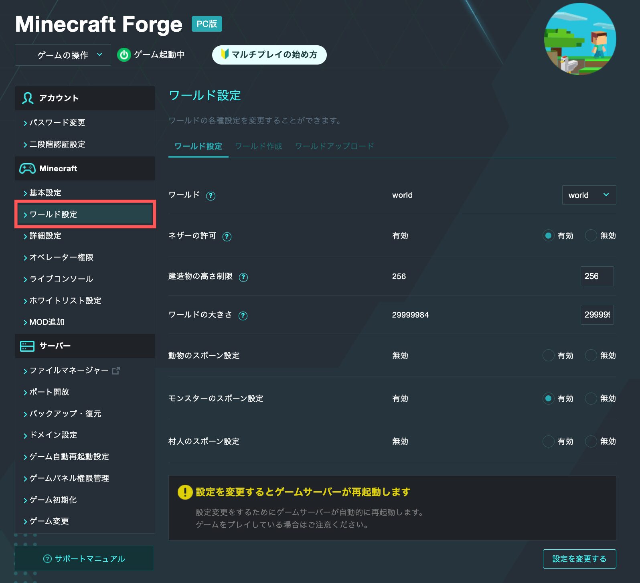Click the サーバー section header
The width and height of the screenshot is (640, 583).
pos(85,346)
